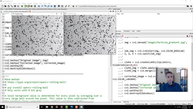Open the File menu
Viewport: 193px width, 109px height.
(x=2, y=3)
